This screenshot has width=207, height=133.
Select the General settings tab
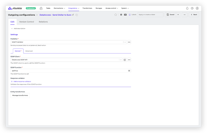pyautogui.click(x=18, y=51)
